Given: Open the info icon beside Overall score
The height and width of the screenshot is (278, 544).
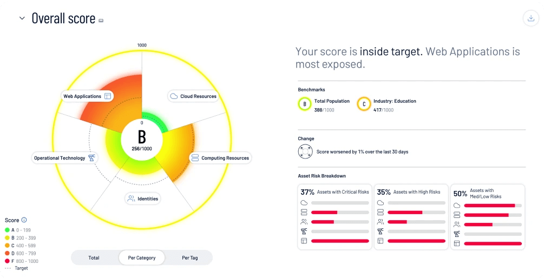Looking at the screenshot, I should pos(101,21).
